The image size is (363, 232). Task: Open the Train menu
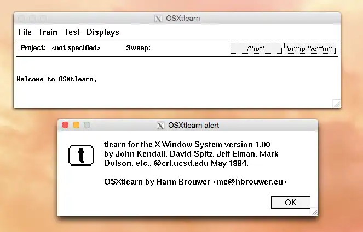tap(48, 32)
